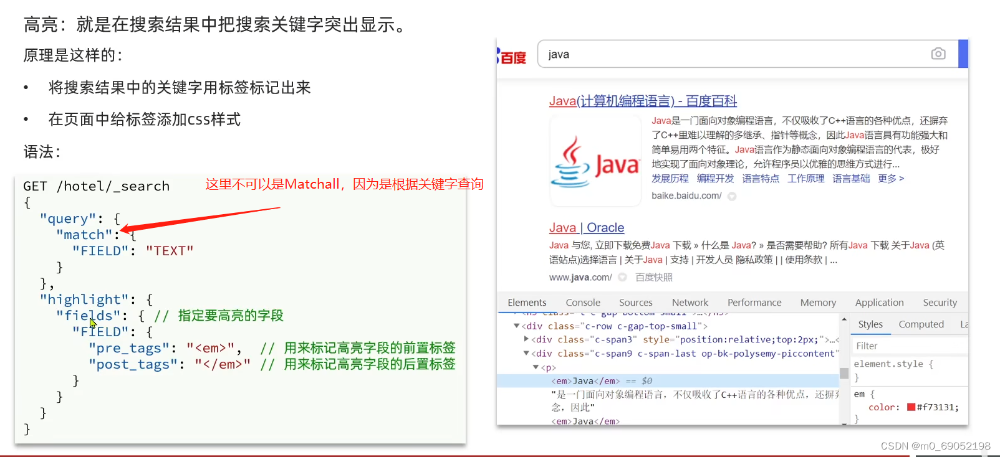Click the baike.baidu.com/ source URL
Screen dimensions: 1000x457
tap(686, 196)
